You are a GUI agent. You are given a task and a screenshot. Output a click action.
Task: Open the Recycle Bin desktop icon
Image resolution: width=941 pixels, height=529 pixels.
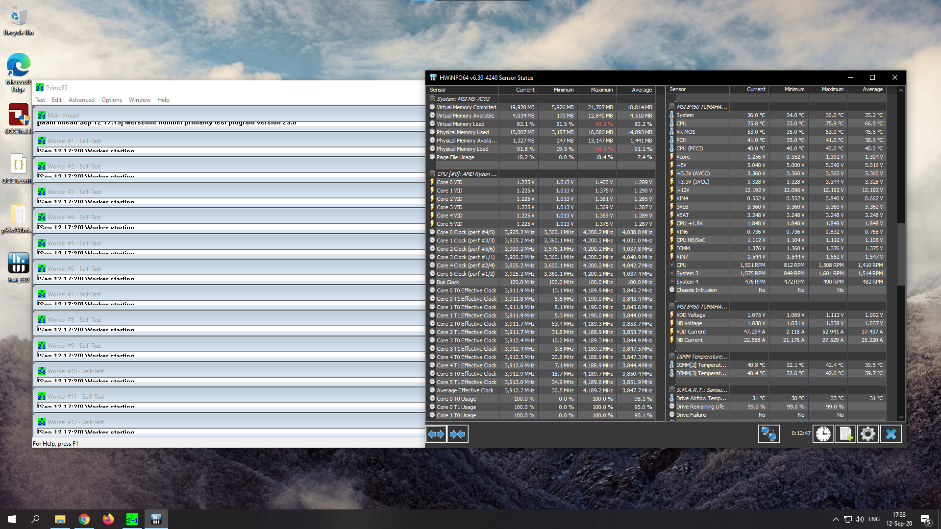coord(19,21)
